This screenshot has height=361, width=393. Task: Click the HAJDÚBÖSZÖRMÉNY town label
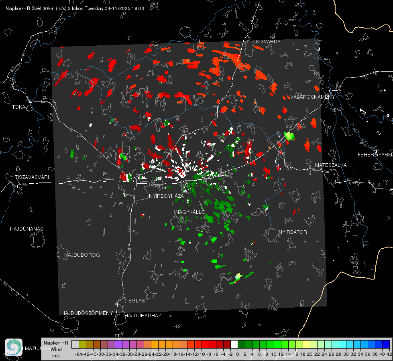coord(87,313)
